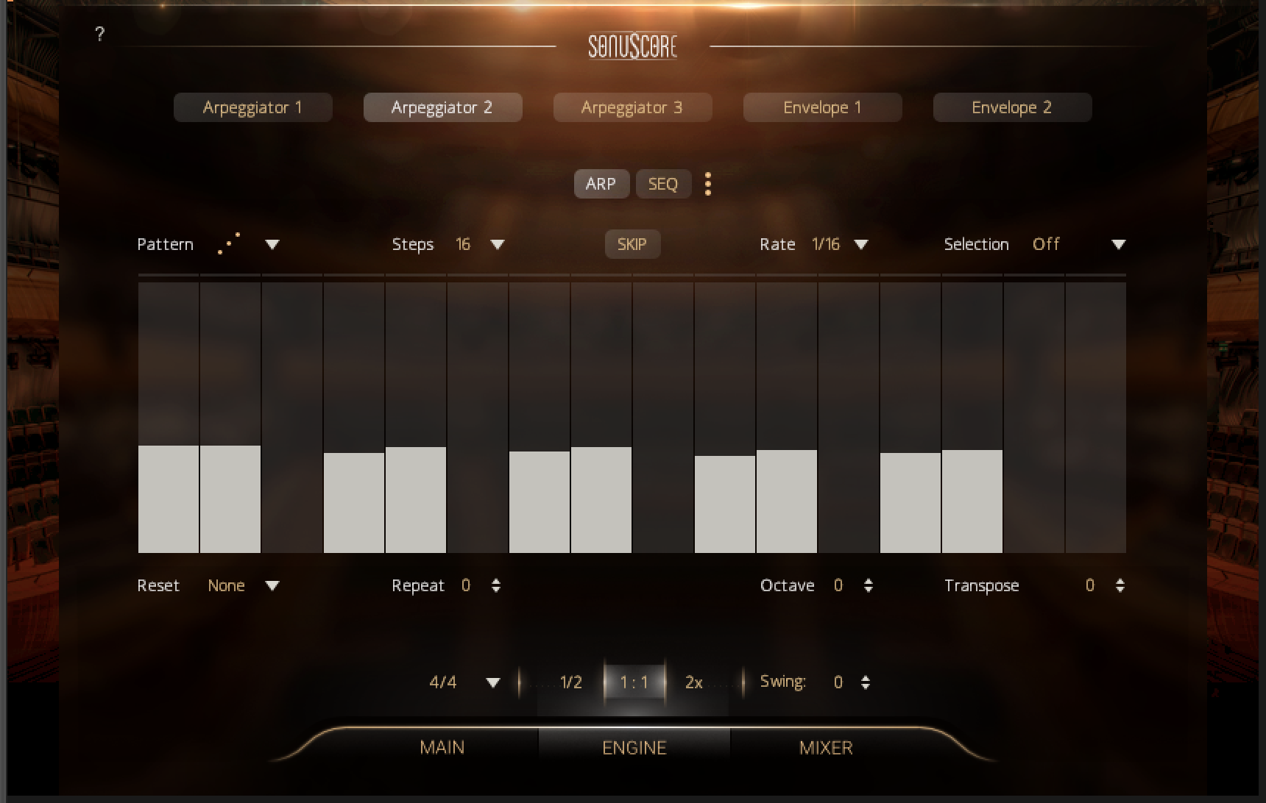Open the MIXER tab
The width and height of the screenshot is (1266, 803).
[x=826, y=748]
